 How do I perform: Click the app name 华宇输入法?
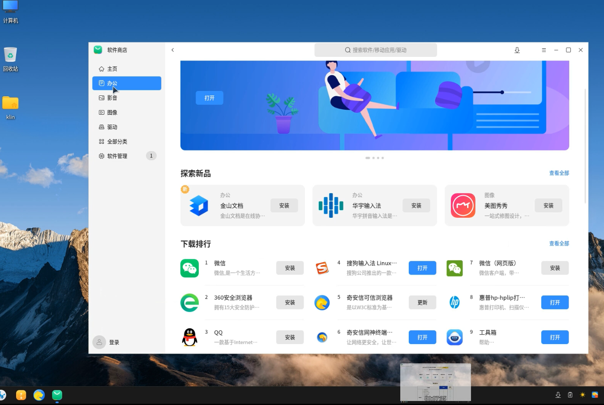[x=367, y=206]
